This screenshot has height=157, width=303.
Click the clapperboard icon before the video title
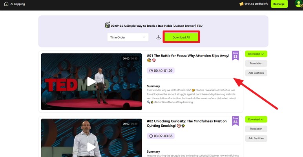pyautogui.click(x=108, y=25)
